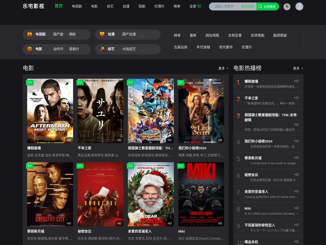
Task: Open the Aftermath 爆裂崩塌 poster
Action: point(50,111)
